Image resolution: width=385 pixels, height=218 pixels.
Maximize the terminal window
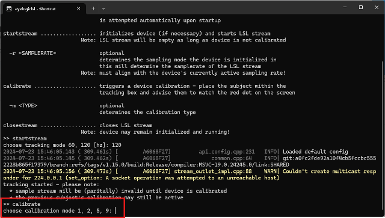click(361, 7)
